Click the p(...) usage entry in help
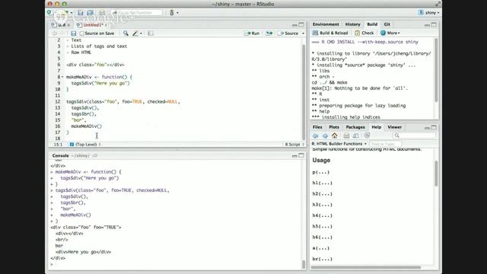The image size is (487, 274). pos(321,172)
